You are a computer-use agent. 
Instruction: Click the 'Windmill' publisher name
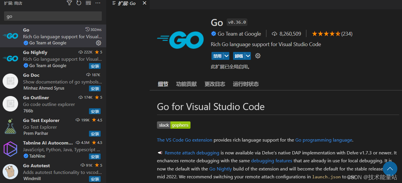tap(32, 179)
